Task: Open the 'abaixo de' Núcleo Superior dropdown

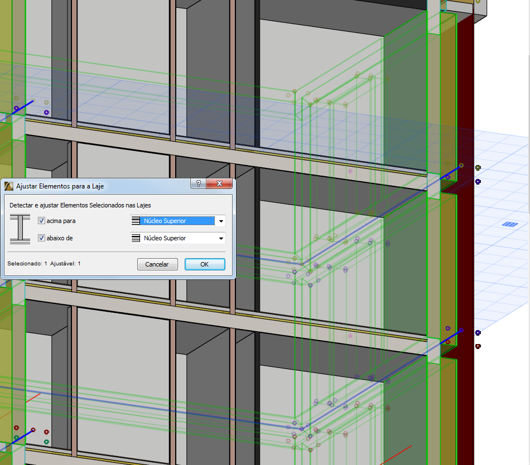Action: [x=178, y=238]
